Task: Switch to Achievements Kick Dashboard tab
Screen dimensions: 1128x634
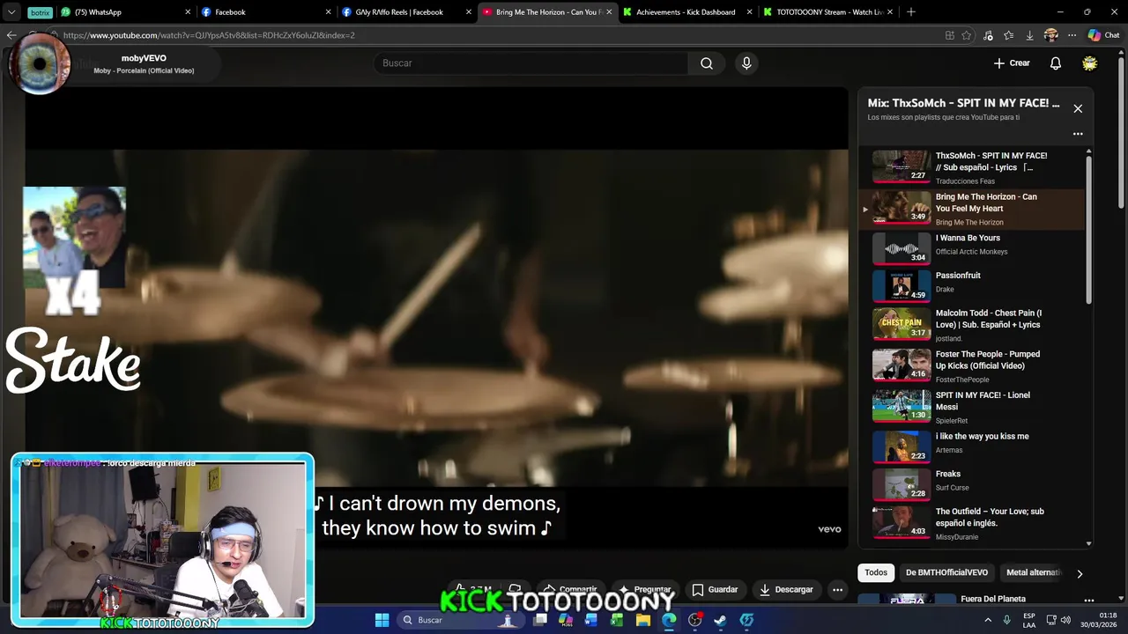Action: point(686,12)
